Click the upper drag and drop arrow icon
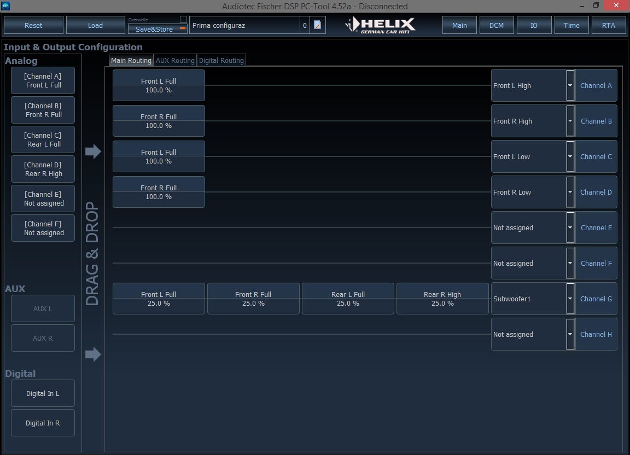This screenshot has height=455, width=630. click(x=93, y=151)
